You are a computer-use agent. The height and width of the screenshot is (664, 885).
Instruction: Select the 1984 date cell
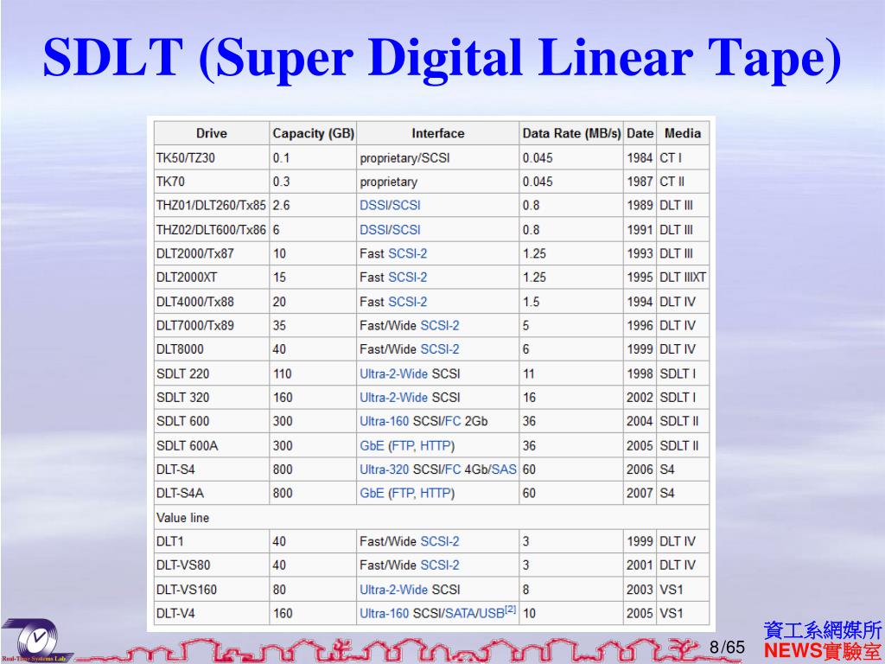(640, 158)
